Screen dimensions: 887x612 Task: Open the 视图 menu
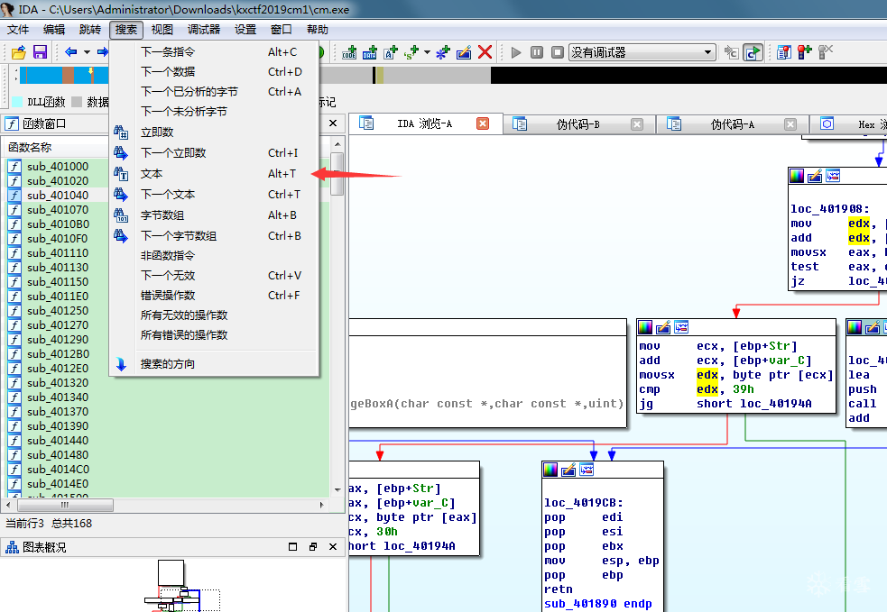point(162,30)
